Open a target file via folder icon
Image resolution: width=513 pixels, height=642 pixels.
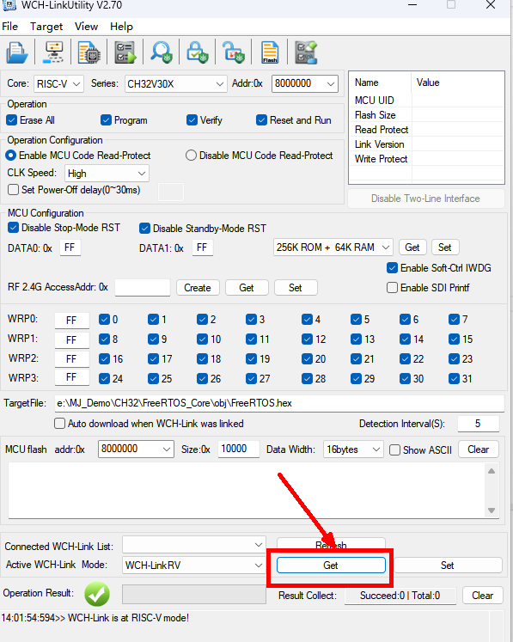17,52
